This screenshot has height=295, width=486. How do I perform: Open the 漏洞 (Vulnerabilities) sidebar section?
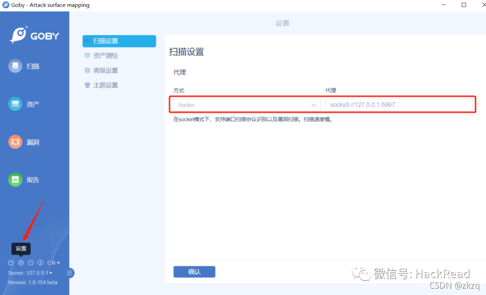tap(24, 142)
